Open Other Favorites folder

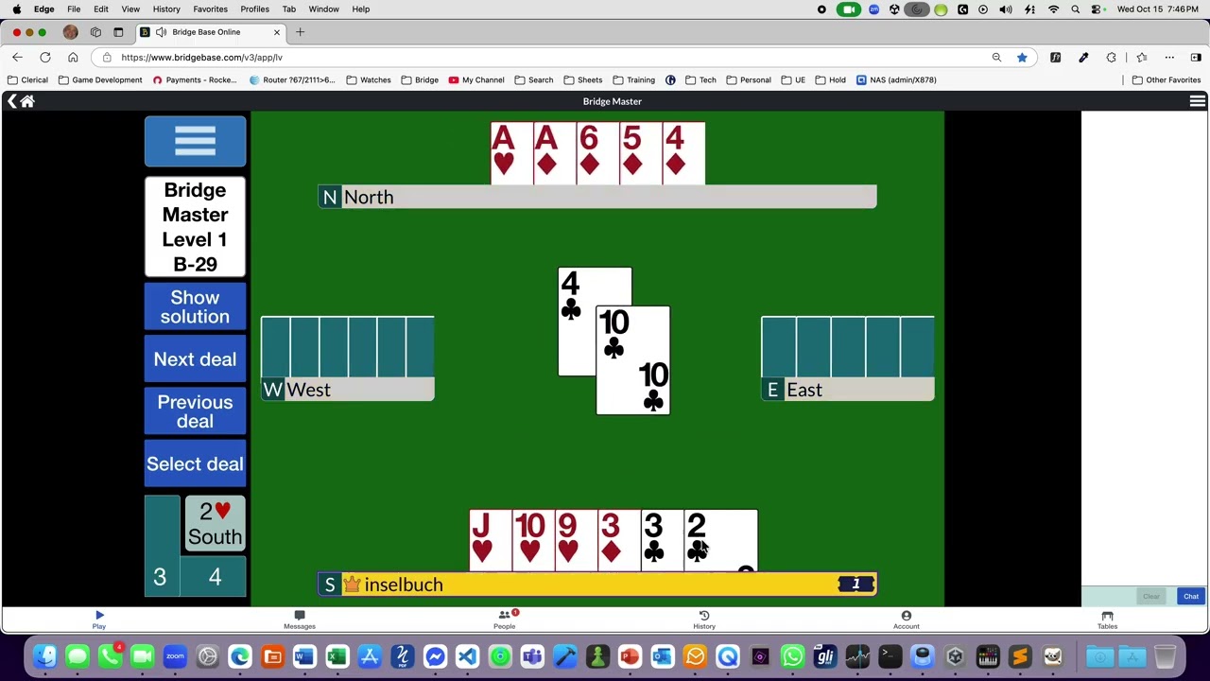[x=1167, y=80]
